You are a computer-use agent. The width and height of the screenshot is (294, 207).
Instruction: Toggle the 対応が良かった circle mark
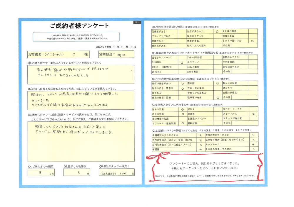(217, 31)
